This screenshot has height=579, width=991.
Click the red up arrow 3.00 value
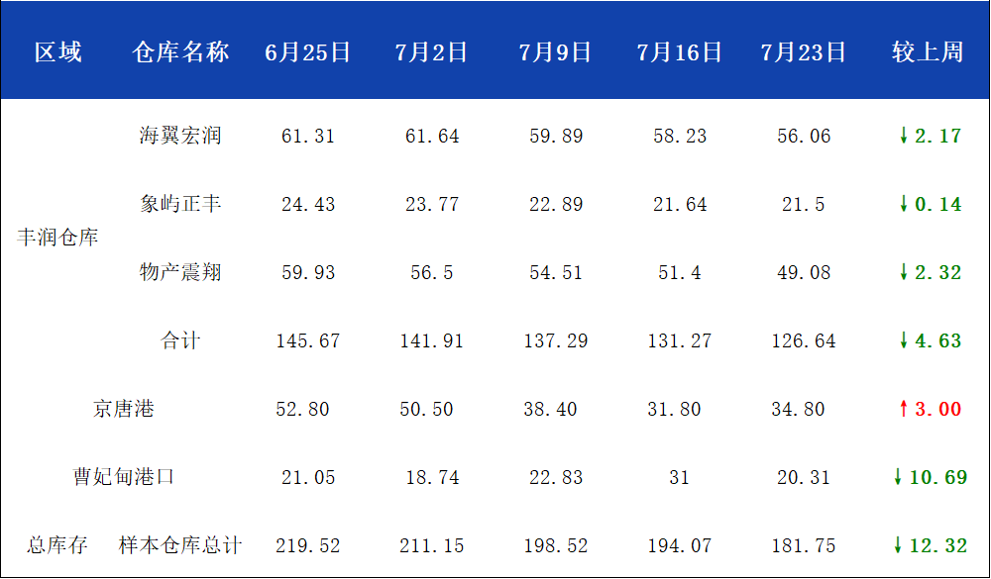tap(930, 409)
